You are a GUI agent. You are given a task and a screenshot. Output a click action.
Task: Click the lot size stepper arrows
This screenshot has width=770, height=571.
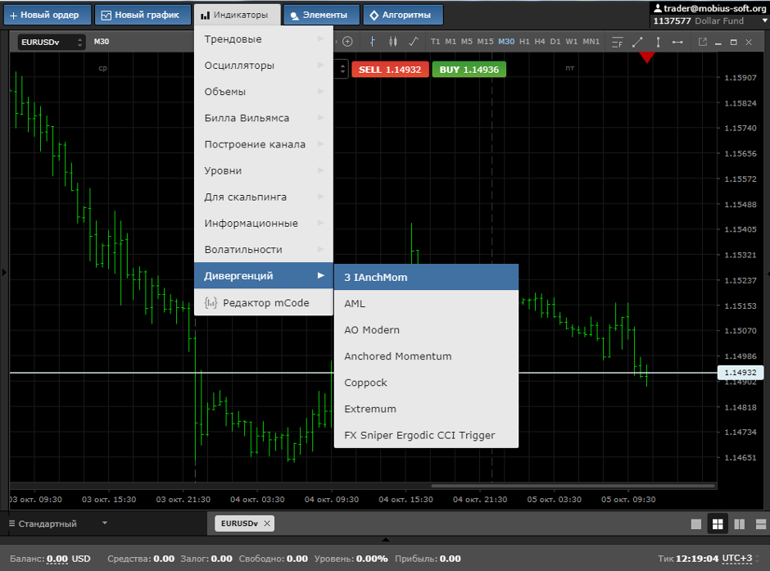coord(342,69)
